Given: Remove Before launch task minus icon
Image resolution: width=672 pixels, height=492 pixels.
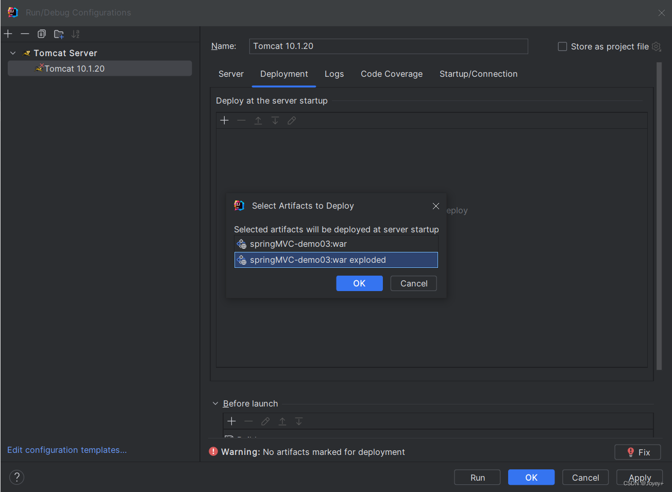Looking at the screenshot, I should (248, 421).
